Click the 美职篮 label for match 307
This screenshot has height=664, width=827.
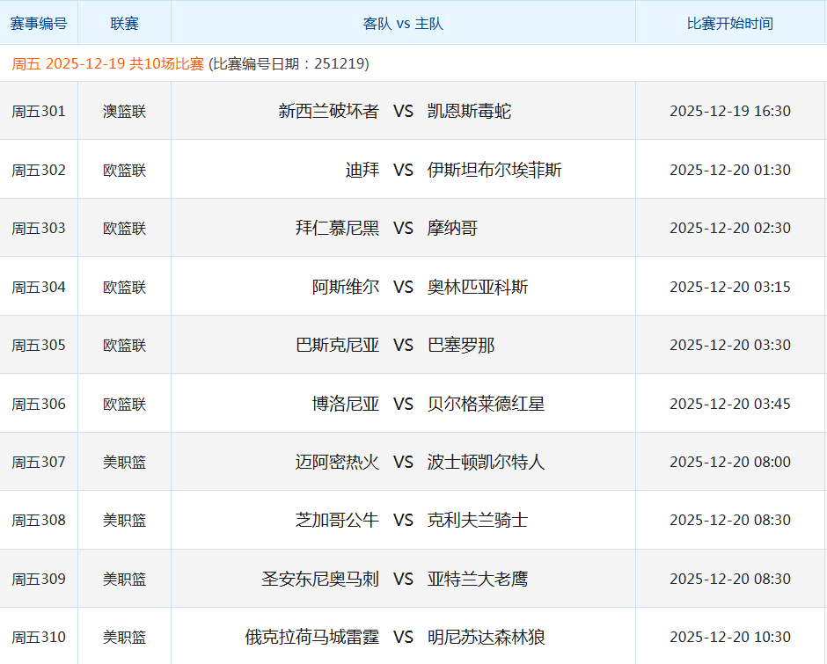pos(125,461)
